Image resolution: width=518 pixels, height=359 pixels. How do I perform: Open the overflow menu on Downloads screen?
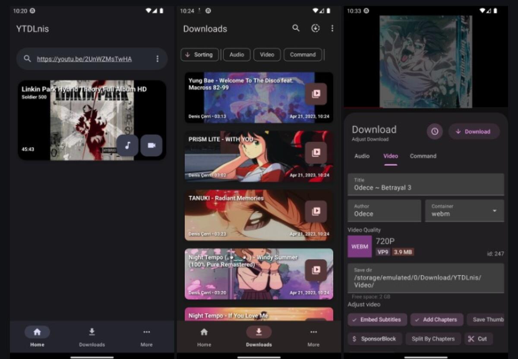point(332,28)
